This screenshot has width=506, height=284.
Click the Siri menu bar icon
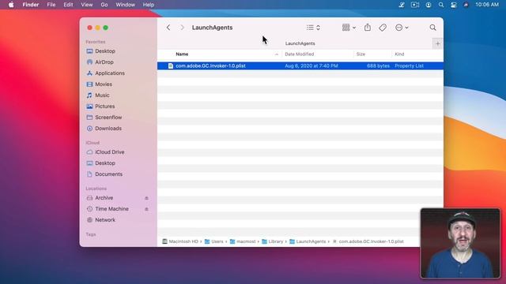pos(466,5)
